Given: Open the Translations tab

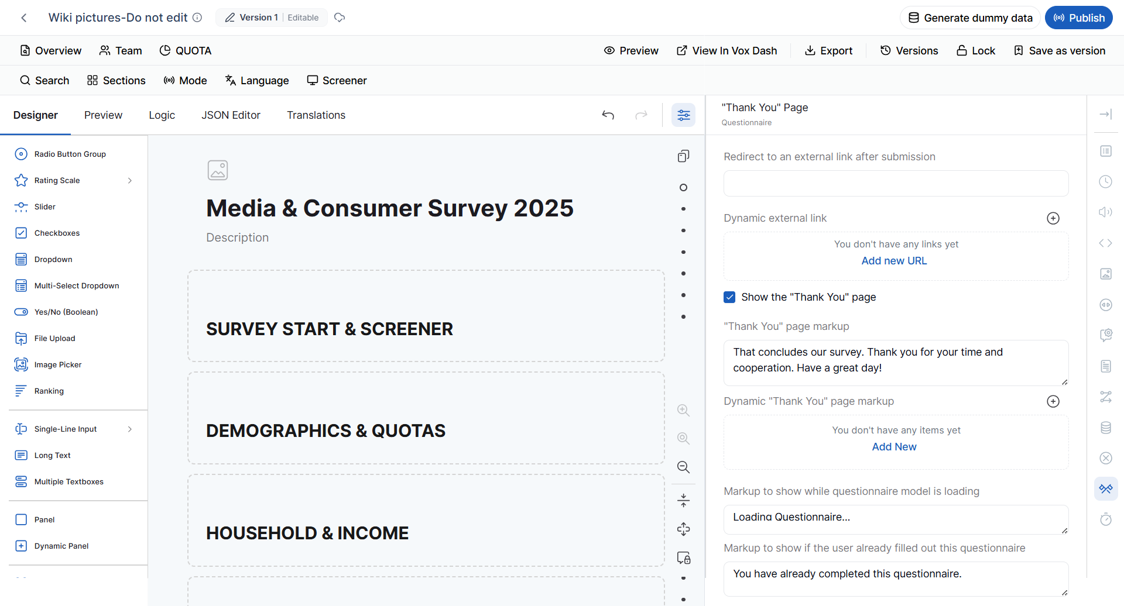Looking at the screenshot, I should pos(316,115).
